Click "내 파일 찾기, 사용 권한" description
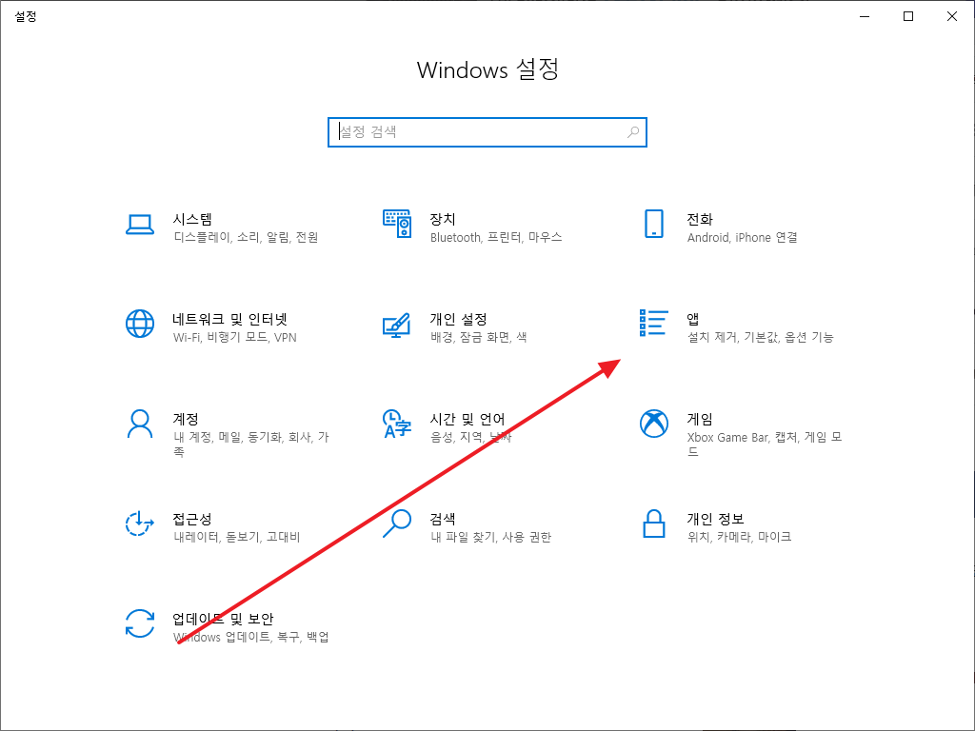 (490, 537)
